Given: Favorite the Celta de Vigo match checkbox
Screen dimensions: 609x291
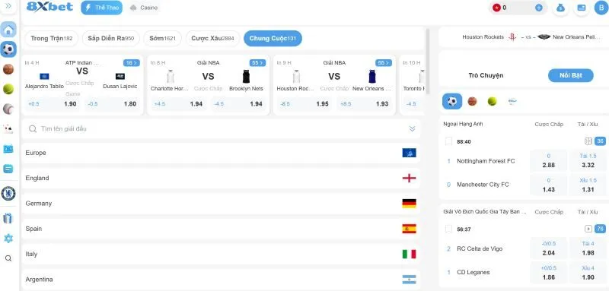Looking at the screenshot, I should [448, 229].
